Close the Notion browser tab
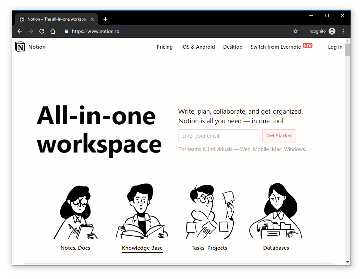Image resolution: width=362 pixels, height=279 pixels. 92,19
